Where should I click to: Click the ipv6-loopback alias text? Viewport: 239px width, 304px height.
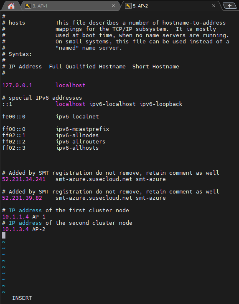[161, 104]
